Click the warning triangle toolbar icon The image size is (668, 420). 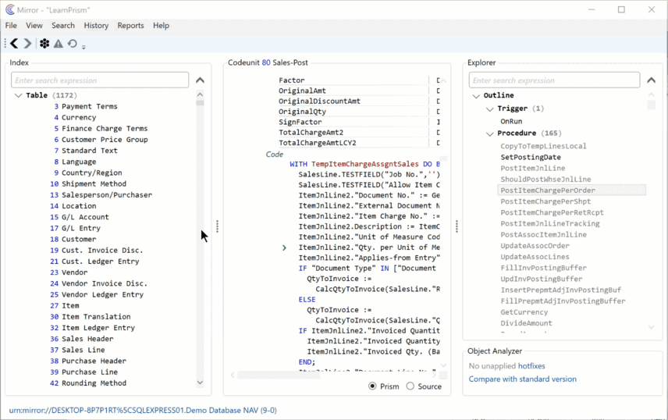[x=59, y=44]
